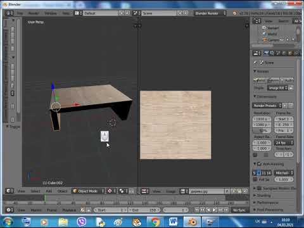Toggle Camera visibility eye in outliner
304x228 pixels.
pyautogui.click(x=282, y=39)
